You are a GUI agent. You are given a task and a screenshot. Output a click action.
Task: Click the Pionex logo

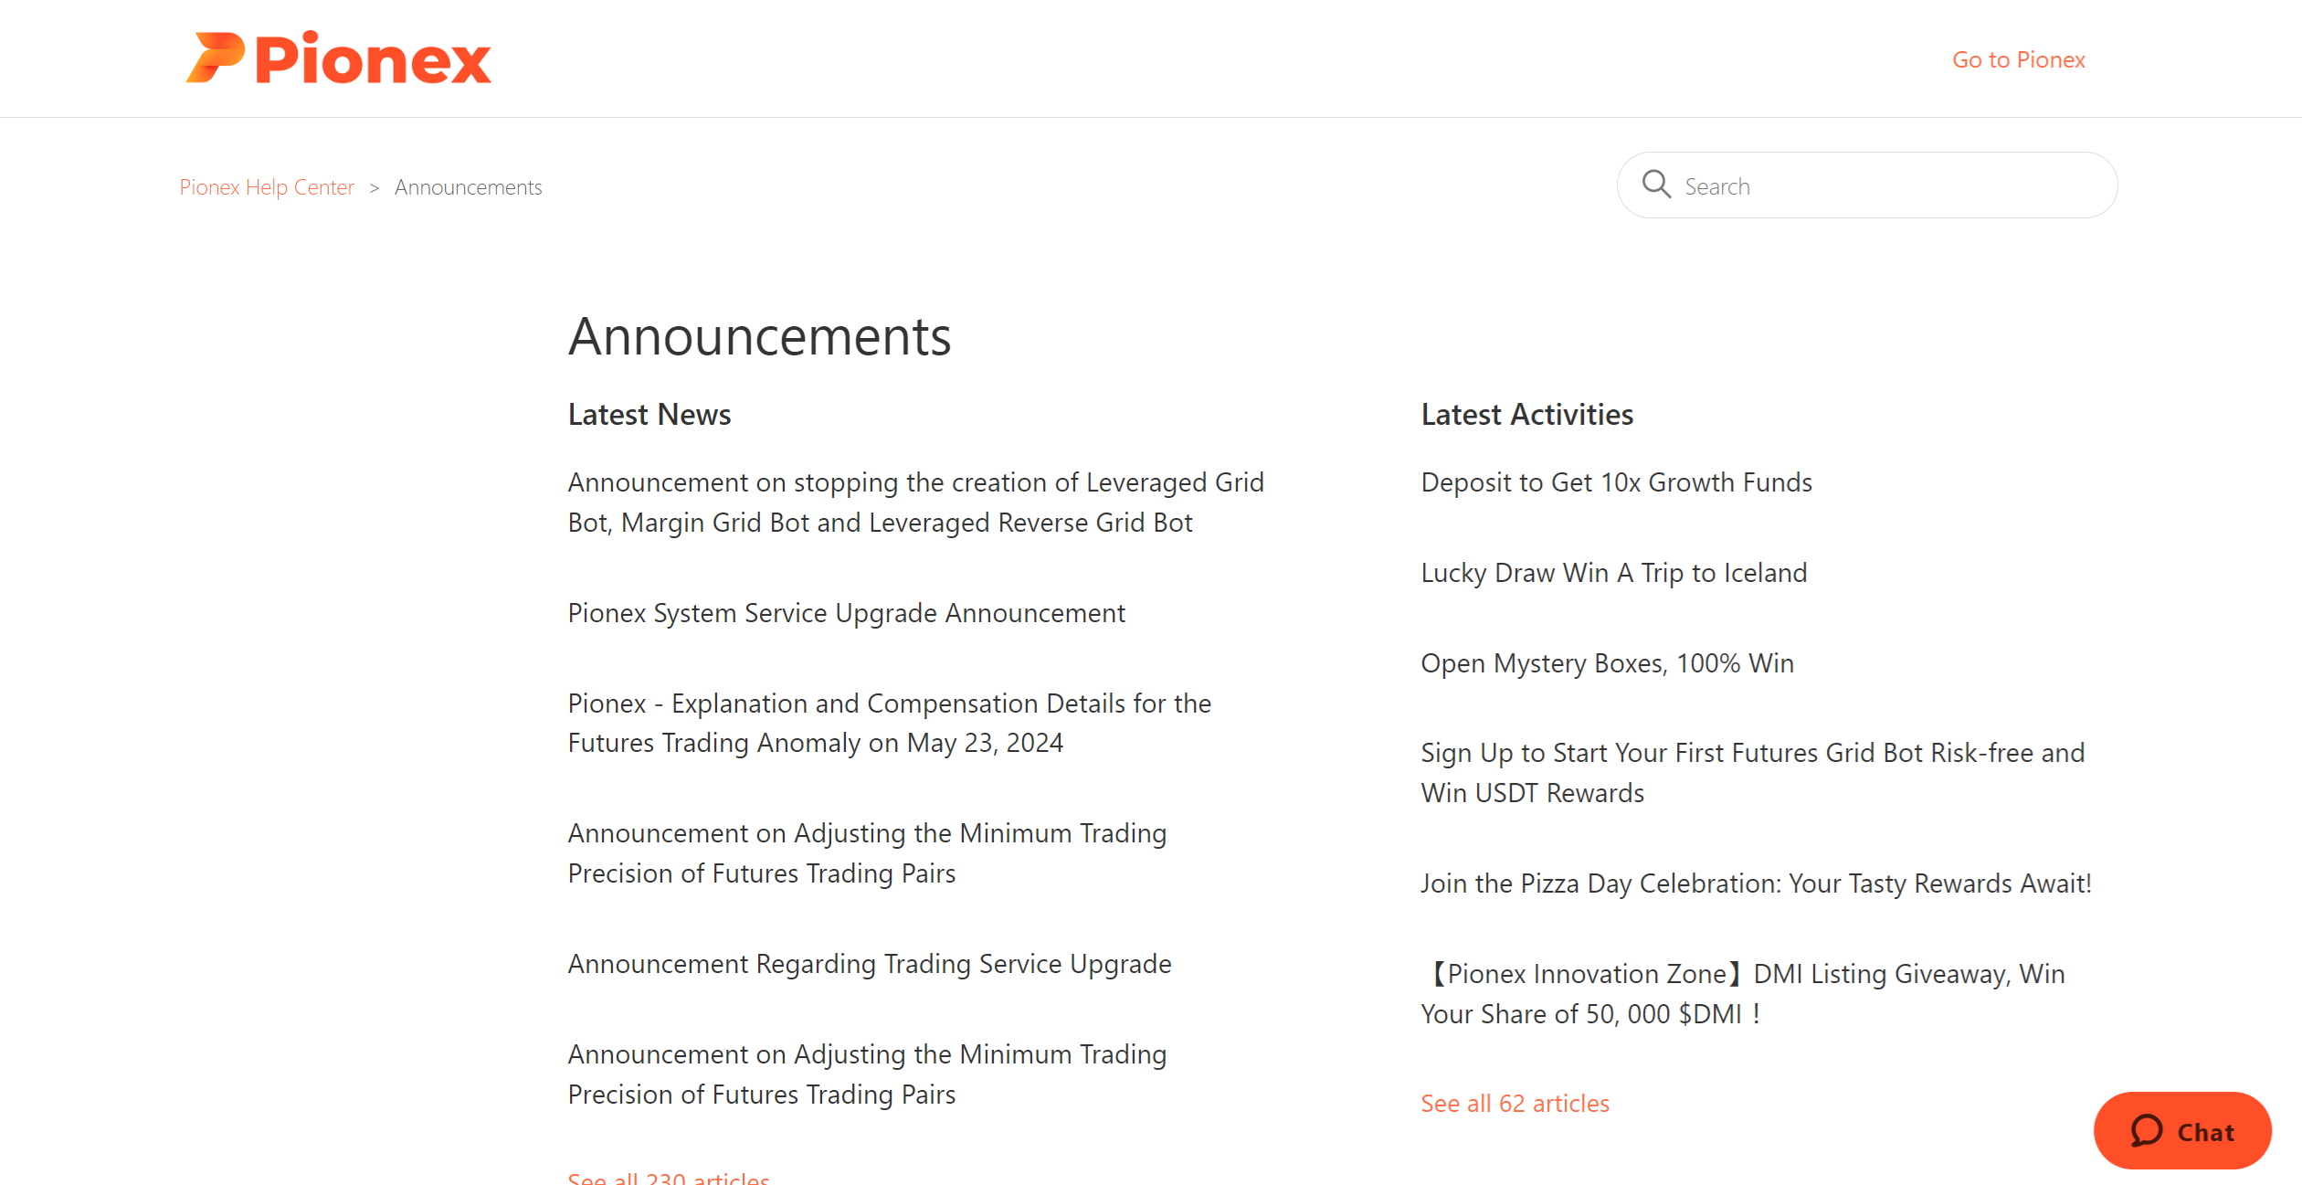pyautogui.click(x=338, y=58)
